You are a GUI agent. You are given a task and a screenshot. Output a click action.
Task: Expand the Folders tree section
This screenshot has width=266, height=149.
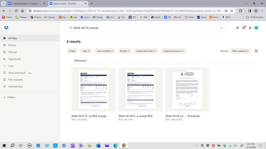(x=4, y=97)
